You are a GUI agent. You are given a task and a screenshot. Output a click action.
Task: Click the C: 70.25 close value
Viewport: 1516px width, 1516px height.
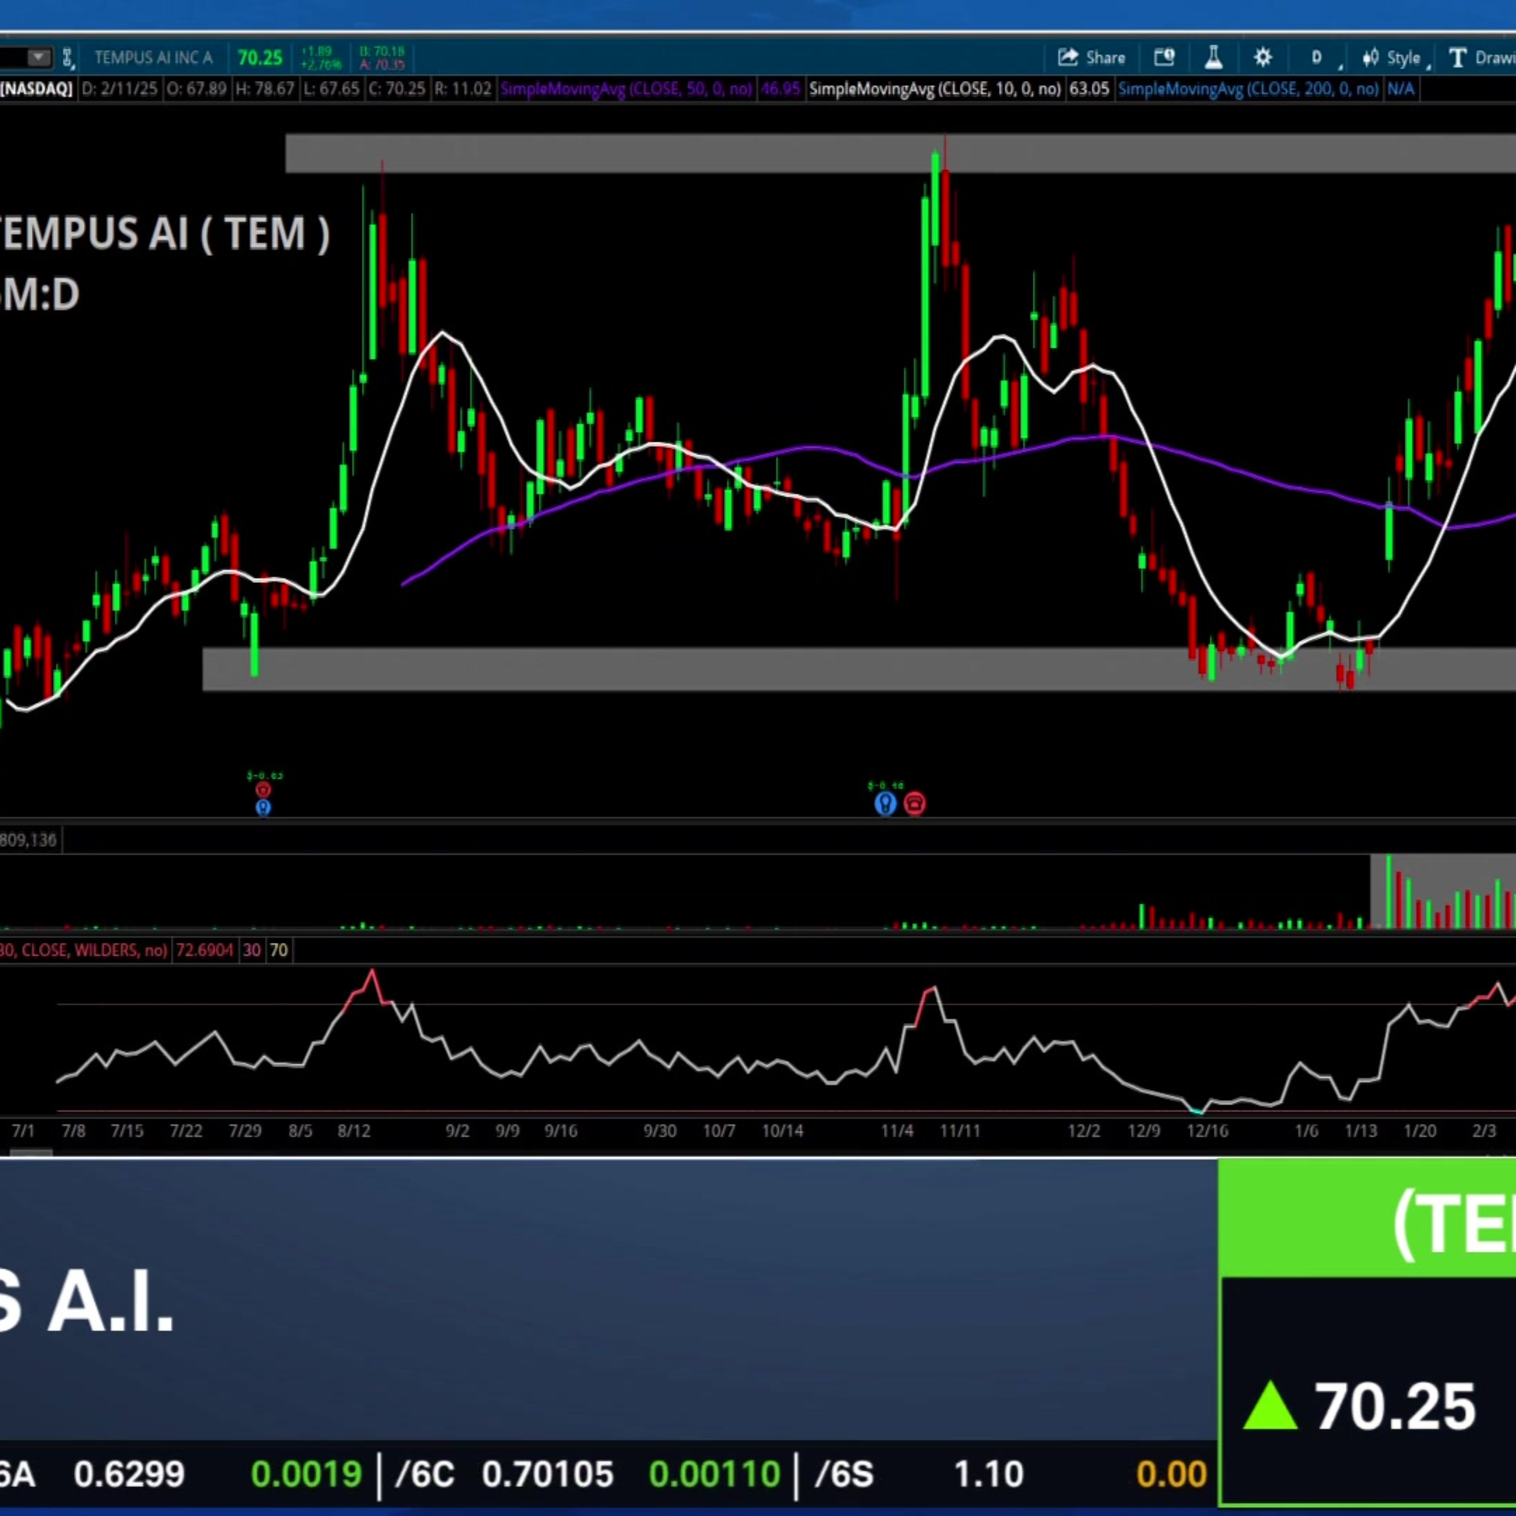(396, 88)
